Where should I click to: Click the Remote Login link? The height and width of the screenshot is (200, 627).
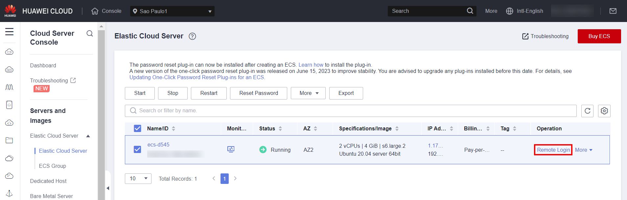pyautogui.click(x=553, y=150)
